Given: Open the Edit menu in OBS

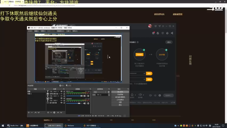Looking at the screenshot, I should 37,31.
